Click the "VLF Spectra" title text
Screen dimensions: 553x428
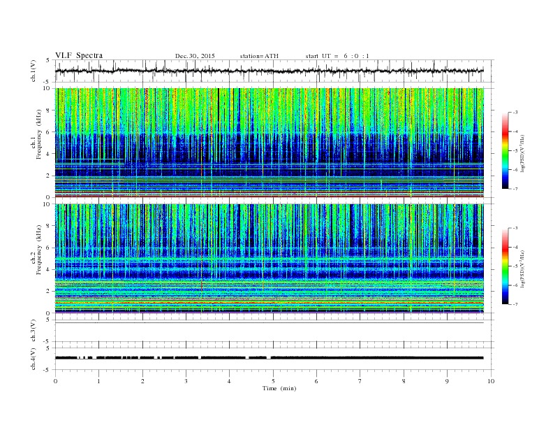coord(79,55)
